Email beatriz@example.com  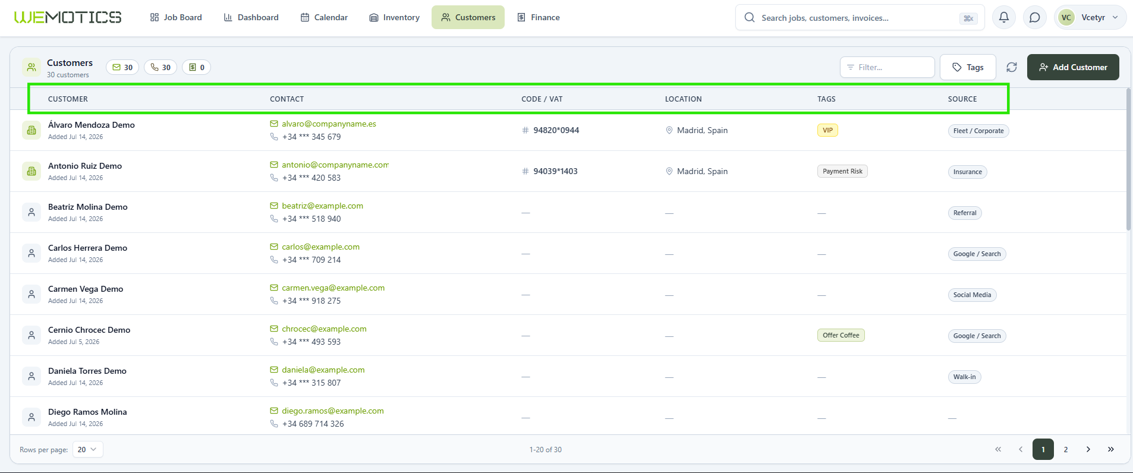(322, 206)
